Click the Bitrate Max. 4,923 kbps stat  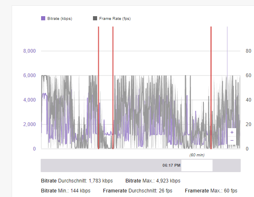[153, 181]
